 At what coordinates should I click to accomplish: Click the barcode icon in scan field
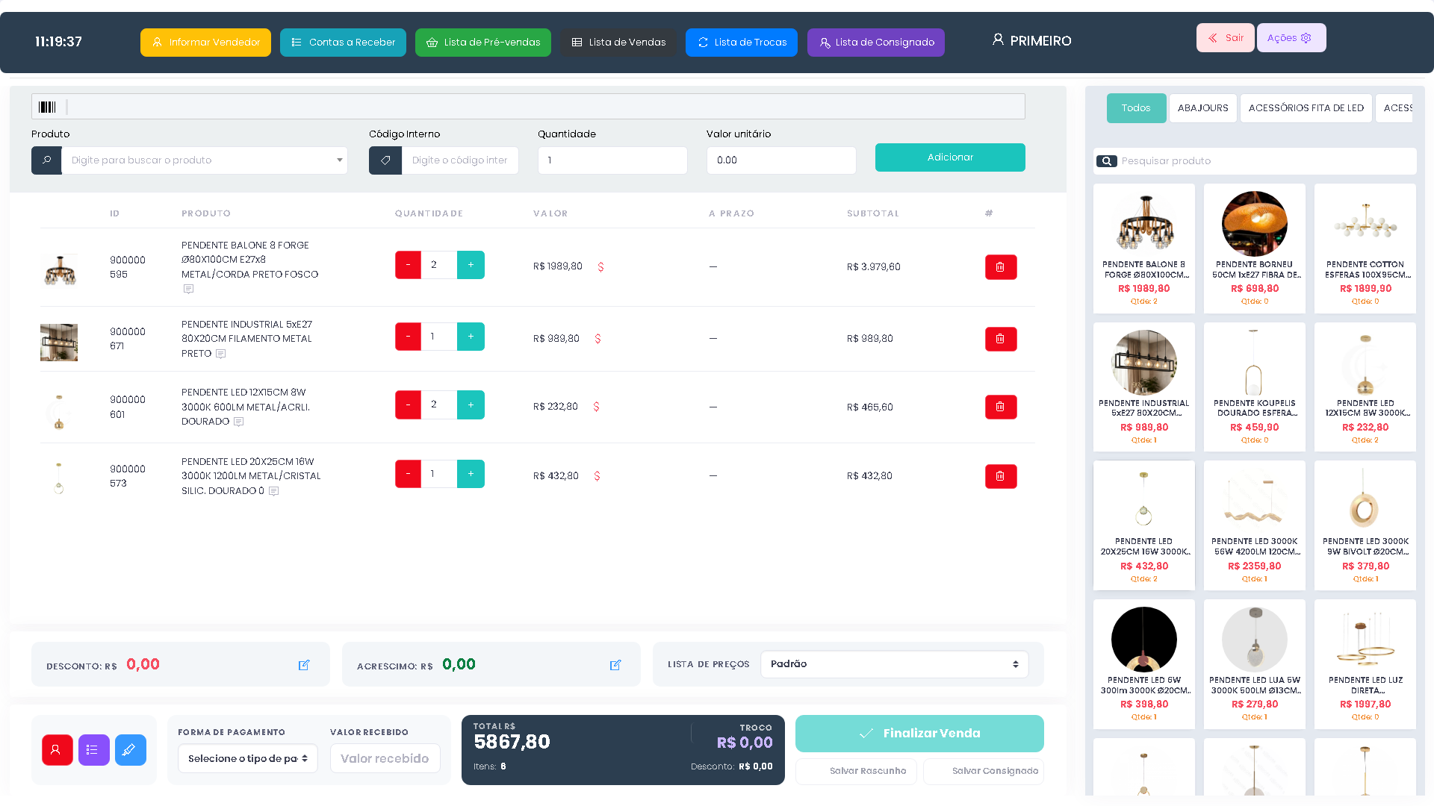click(47, 107)
